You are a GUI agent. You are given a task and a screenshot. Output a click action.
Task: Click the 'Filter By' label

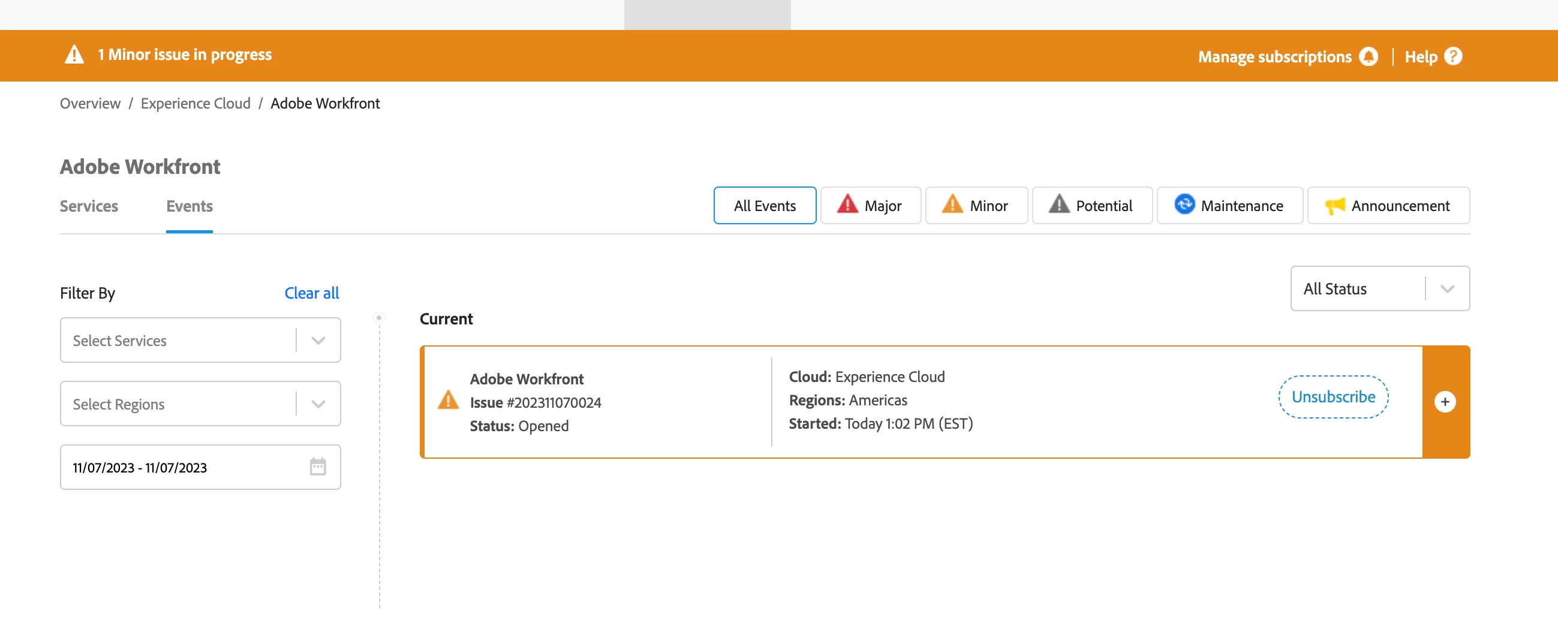(87, 293)
